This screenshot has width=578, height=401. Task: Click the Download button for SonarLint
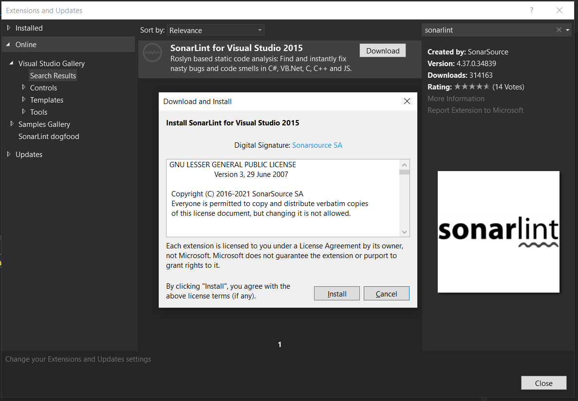pos(383,51)
